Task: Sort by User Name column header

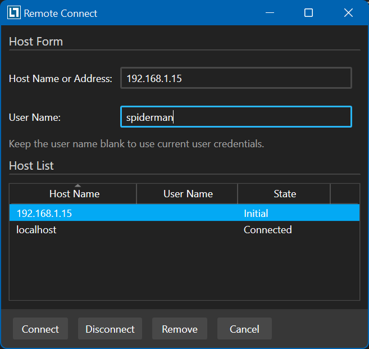Action: point(187,194)
